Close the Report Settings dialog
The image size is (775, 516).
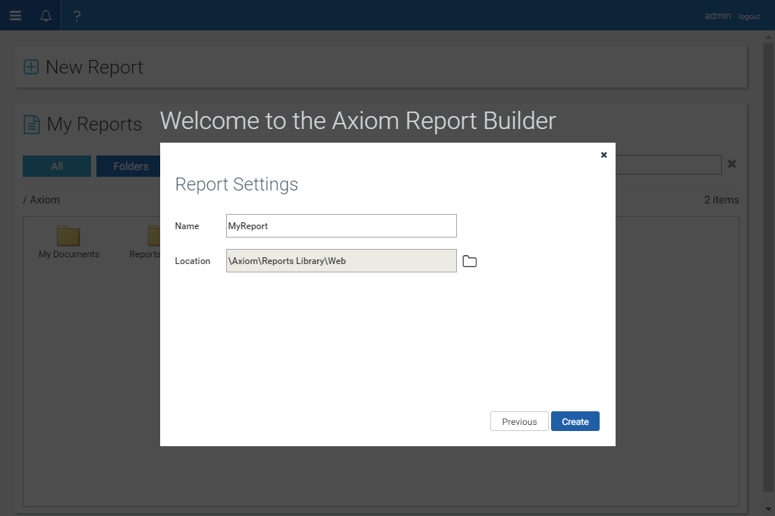click(603, 155)
